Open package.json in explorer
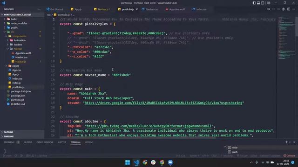 coord(22,96)
